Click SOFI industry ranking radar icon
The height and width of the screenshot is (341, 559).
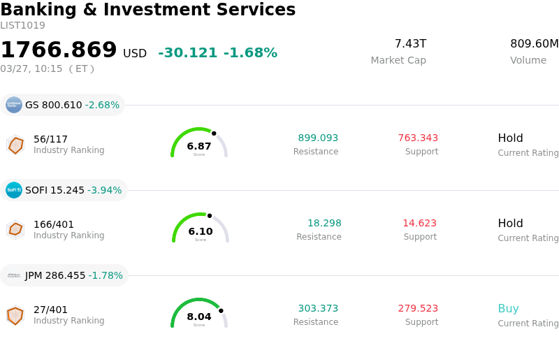15,230
